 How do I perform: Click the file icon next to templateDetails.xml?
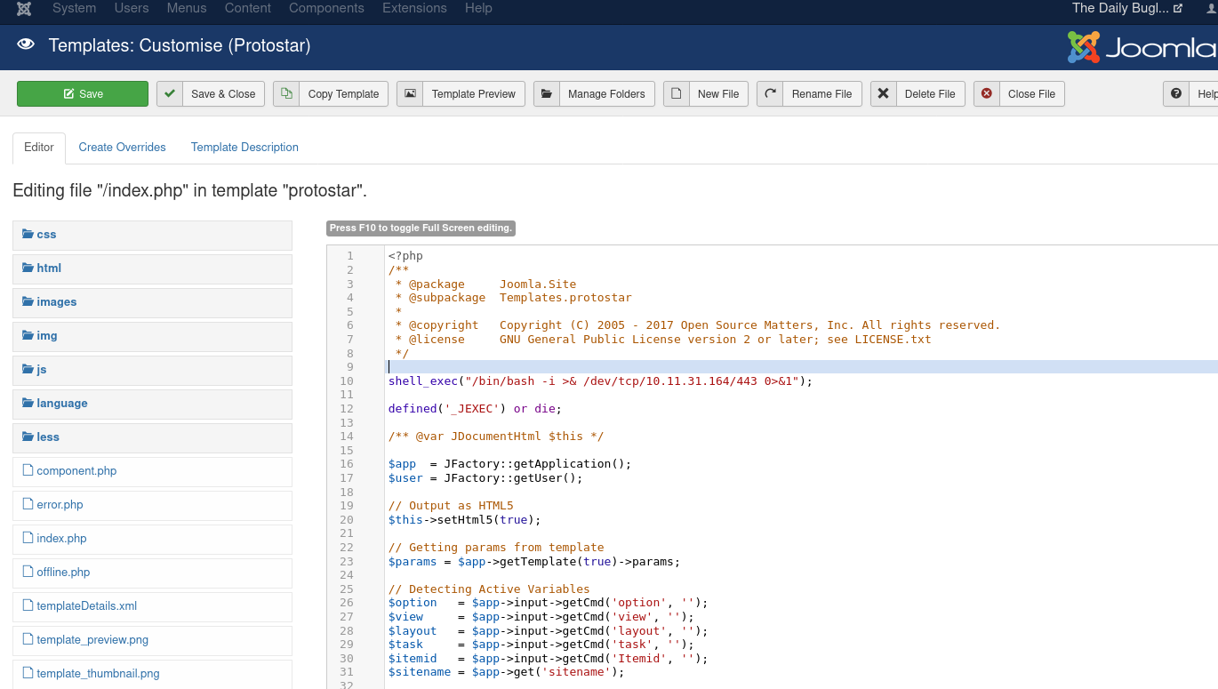pos(28,605)
